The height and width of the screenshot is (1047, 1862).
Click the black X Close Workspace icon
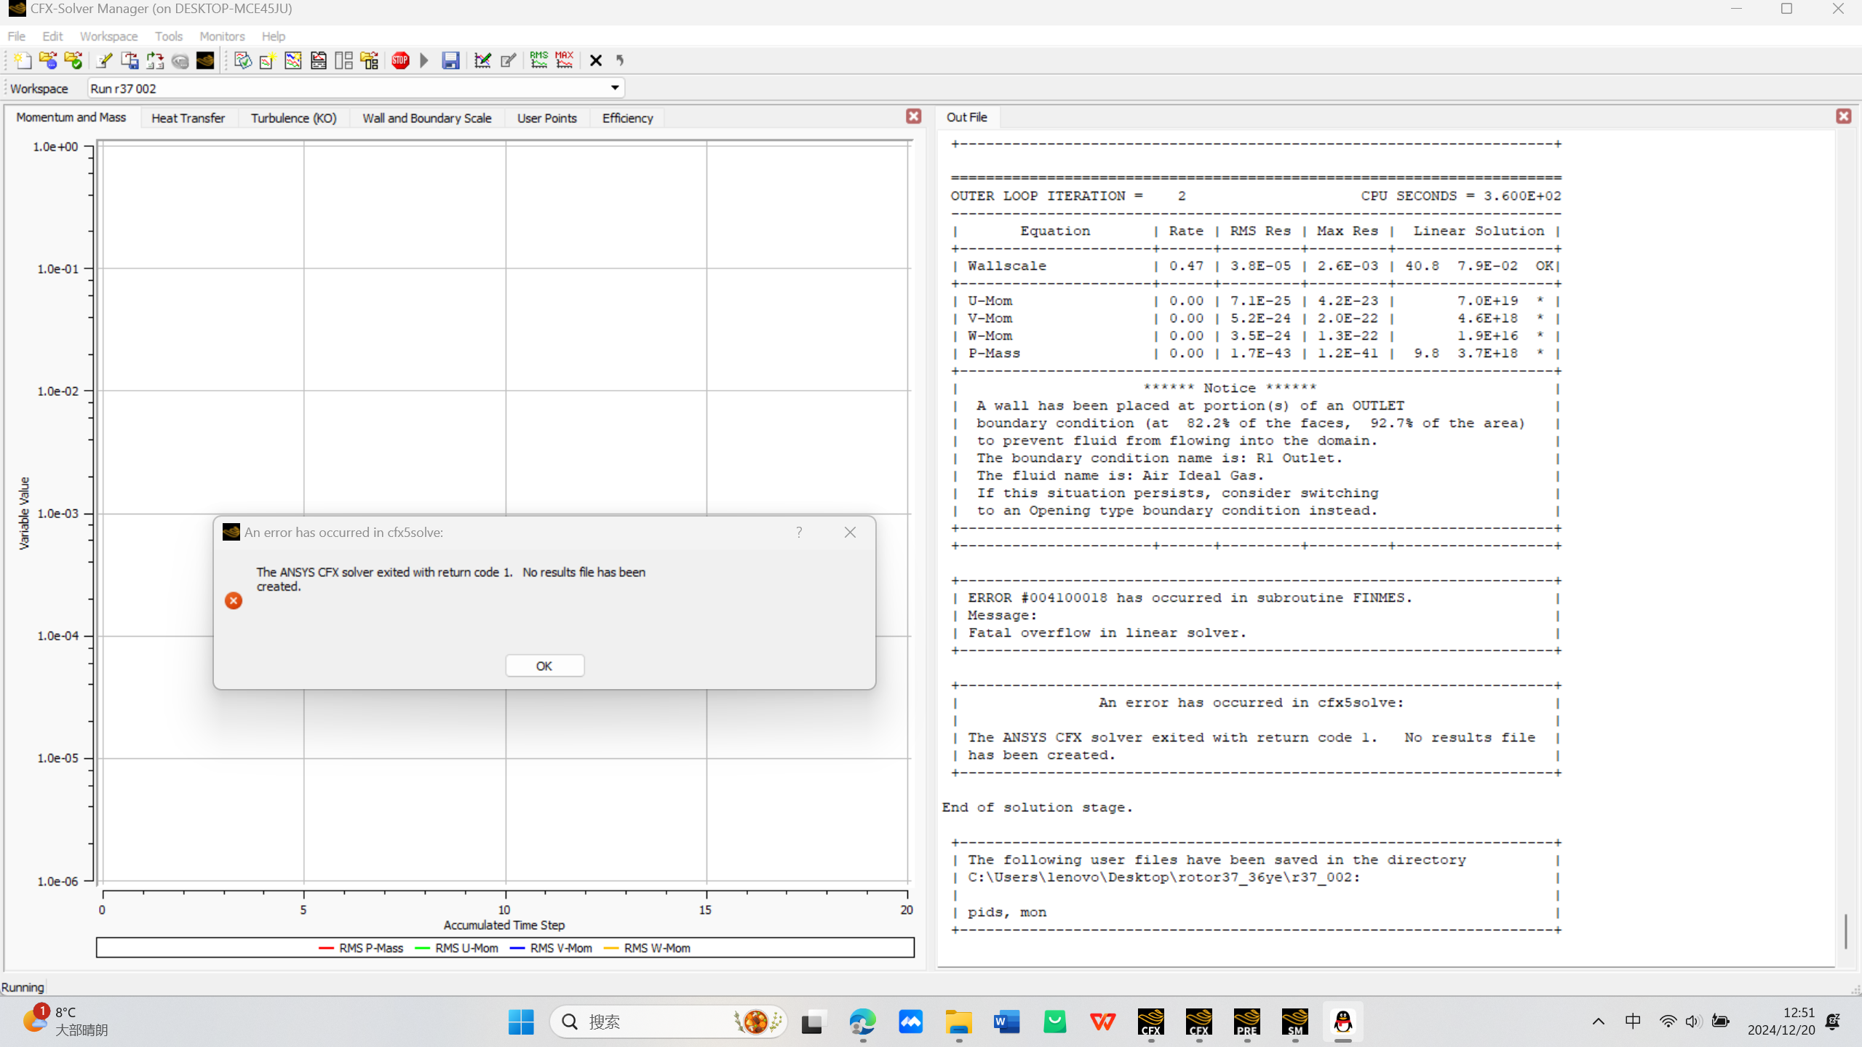point(595,60)
